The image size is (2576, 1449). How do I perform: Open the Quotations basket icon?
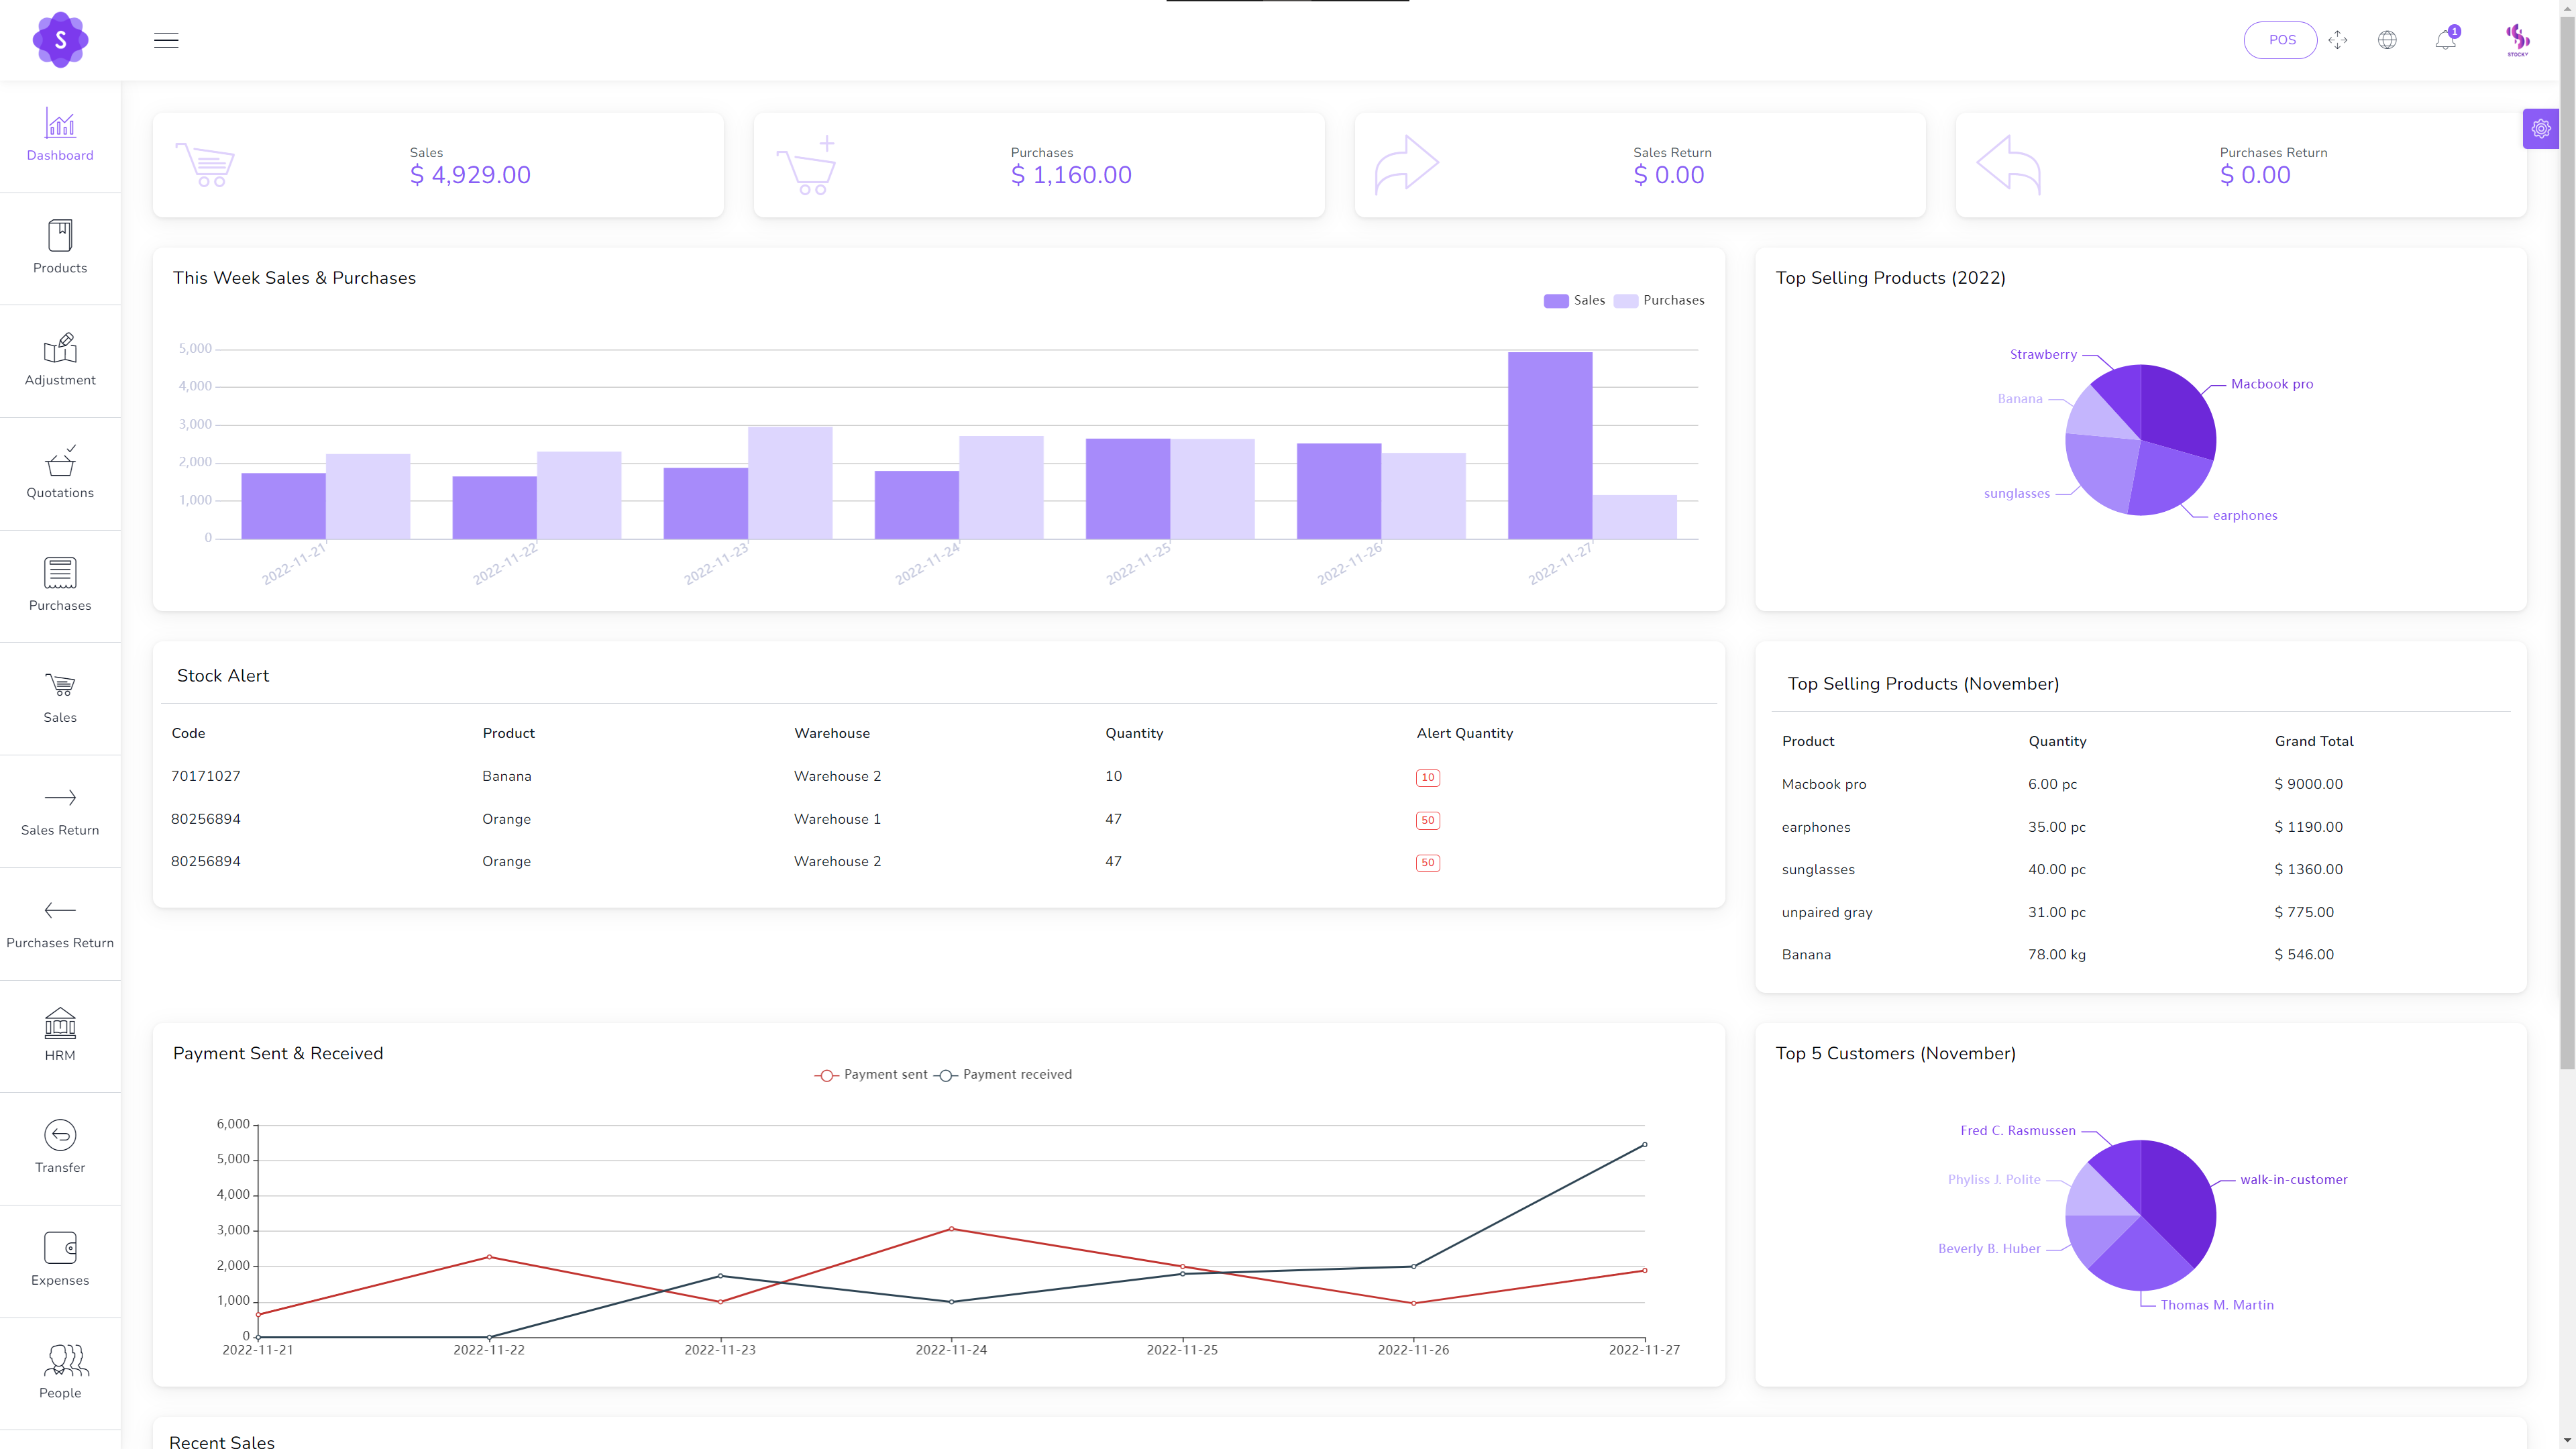point(60,472)
